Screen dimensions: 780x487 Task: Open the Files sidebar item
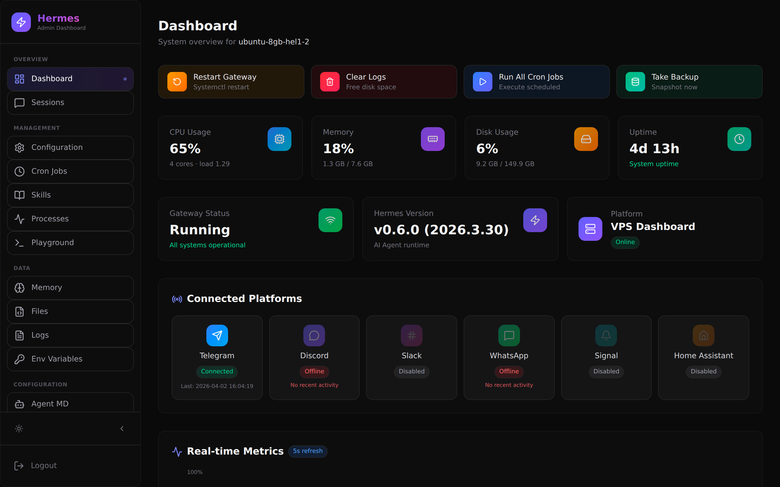click(x=70, y=312)
